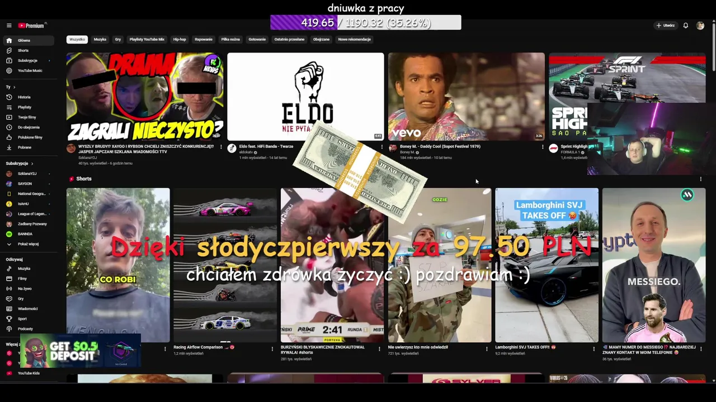Open options for DRAMA Szklane wiadomości video
The width and height of the screenshot is (716, 402).
(x=221, y=147)
